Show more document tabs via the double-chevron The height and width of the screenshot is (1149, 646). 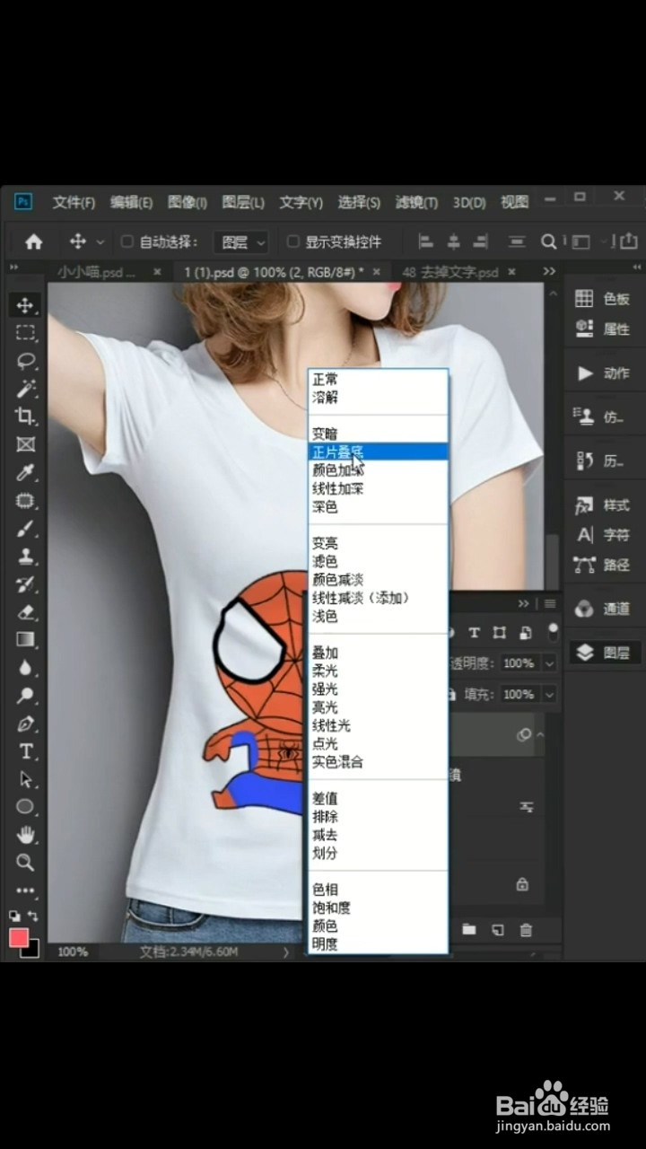tap(549, 271)
